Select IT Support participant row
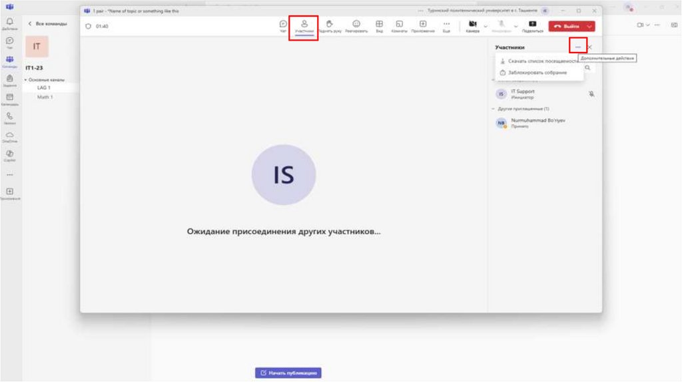The width and height of the screenshot is (682, 382). coord(545,94)
